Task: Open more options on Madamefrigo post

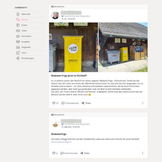Action: [143, 153]
